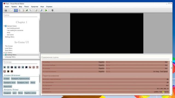
Task: Click the green puzzle piece toolbar icon
Action: 27,10
